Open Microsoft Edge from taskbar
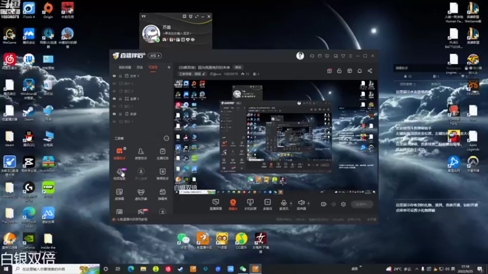The height and width of the screenshot is (274, 488). [131, 269]
